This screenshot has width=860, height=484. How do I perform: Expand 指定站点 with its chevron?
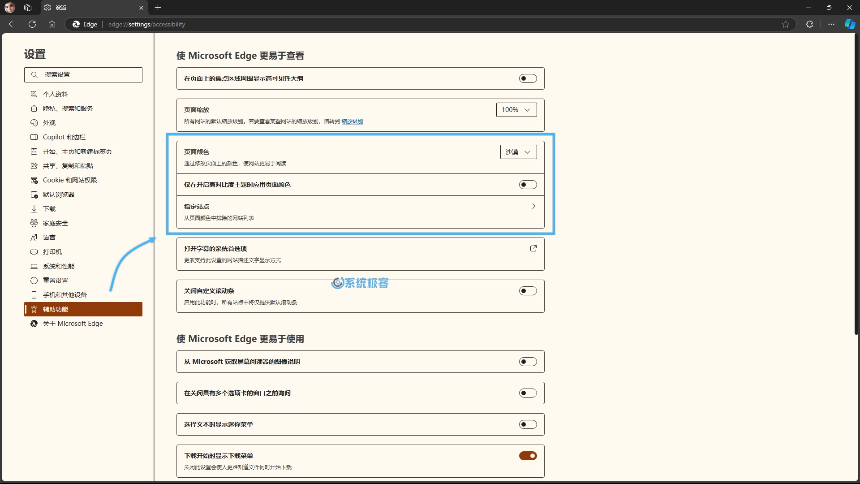click(x=533, y=206)
